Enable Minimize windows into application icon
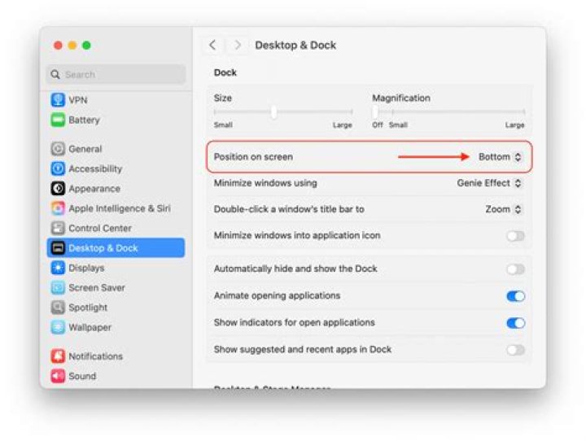This screenshot has height=441, width=586. 515,236
